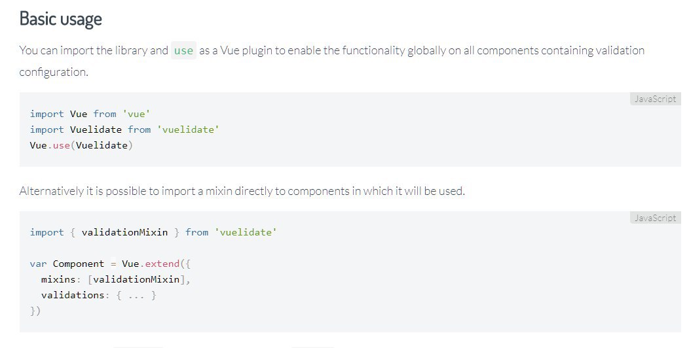Click the 'Vue.use(Vuelidate)' code line
The image size is (691, 348).
click(x=81, y=146)
